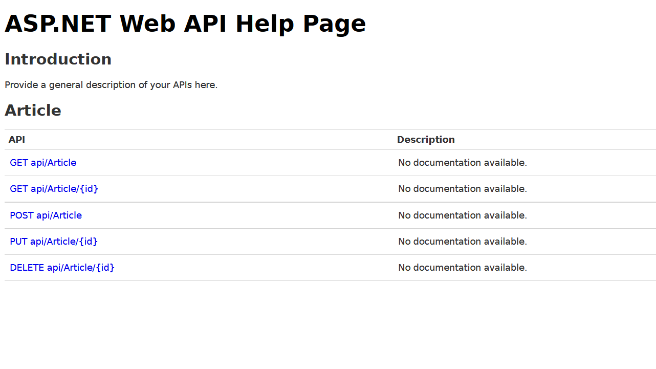Click the description cell for GET api/Article
Viewport: 656px width, 369px height.
[524, 163]
